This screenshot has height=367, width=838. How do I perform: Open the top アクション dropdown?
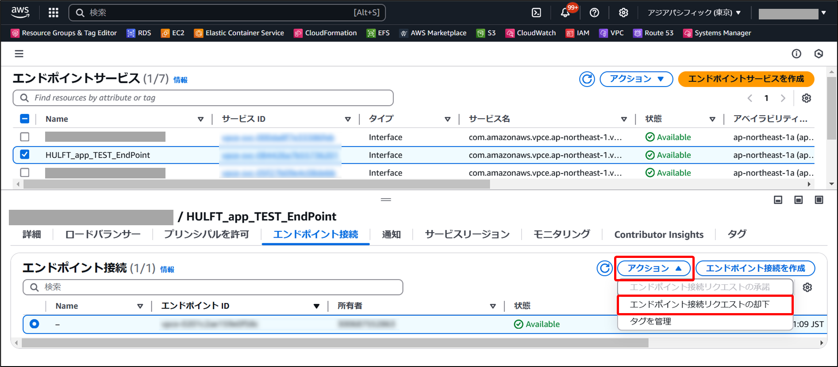click(636, 79)
